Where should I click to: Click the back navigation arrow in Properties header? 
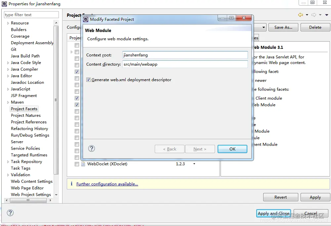coord(300,15)
